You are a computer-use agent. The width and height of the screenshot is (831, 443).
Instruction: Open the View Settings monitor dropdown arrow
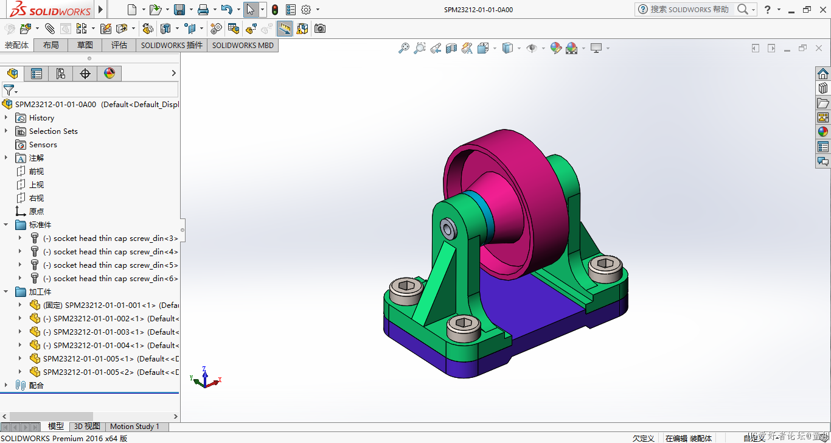pos(607,48)
